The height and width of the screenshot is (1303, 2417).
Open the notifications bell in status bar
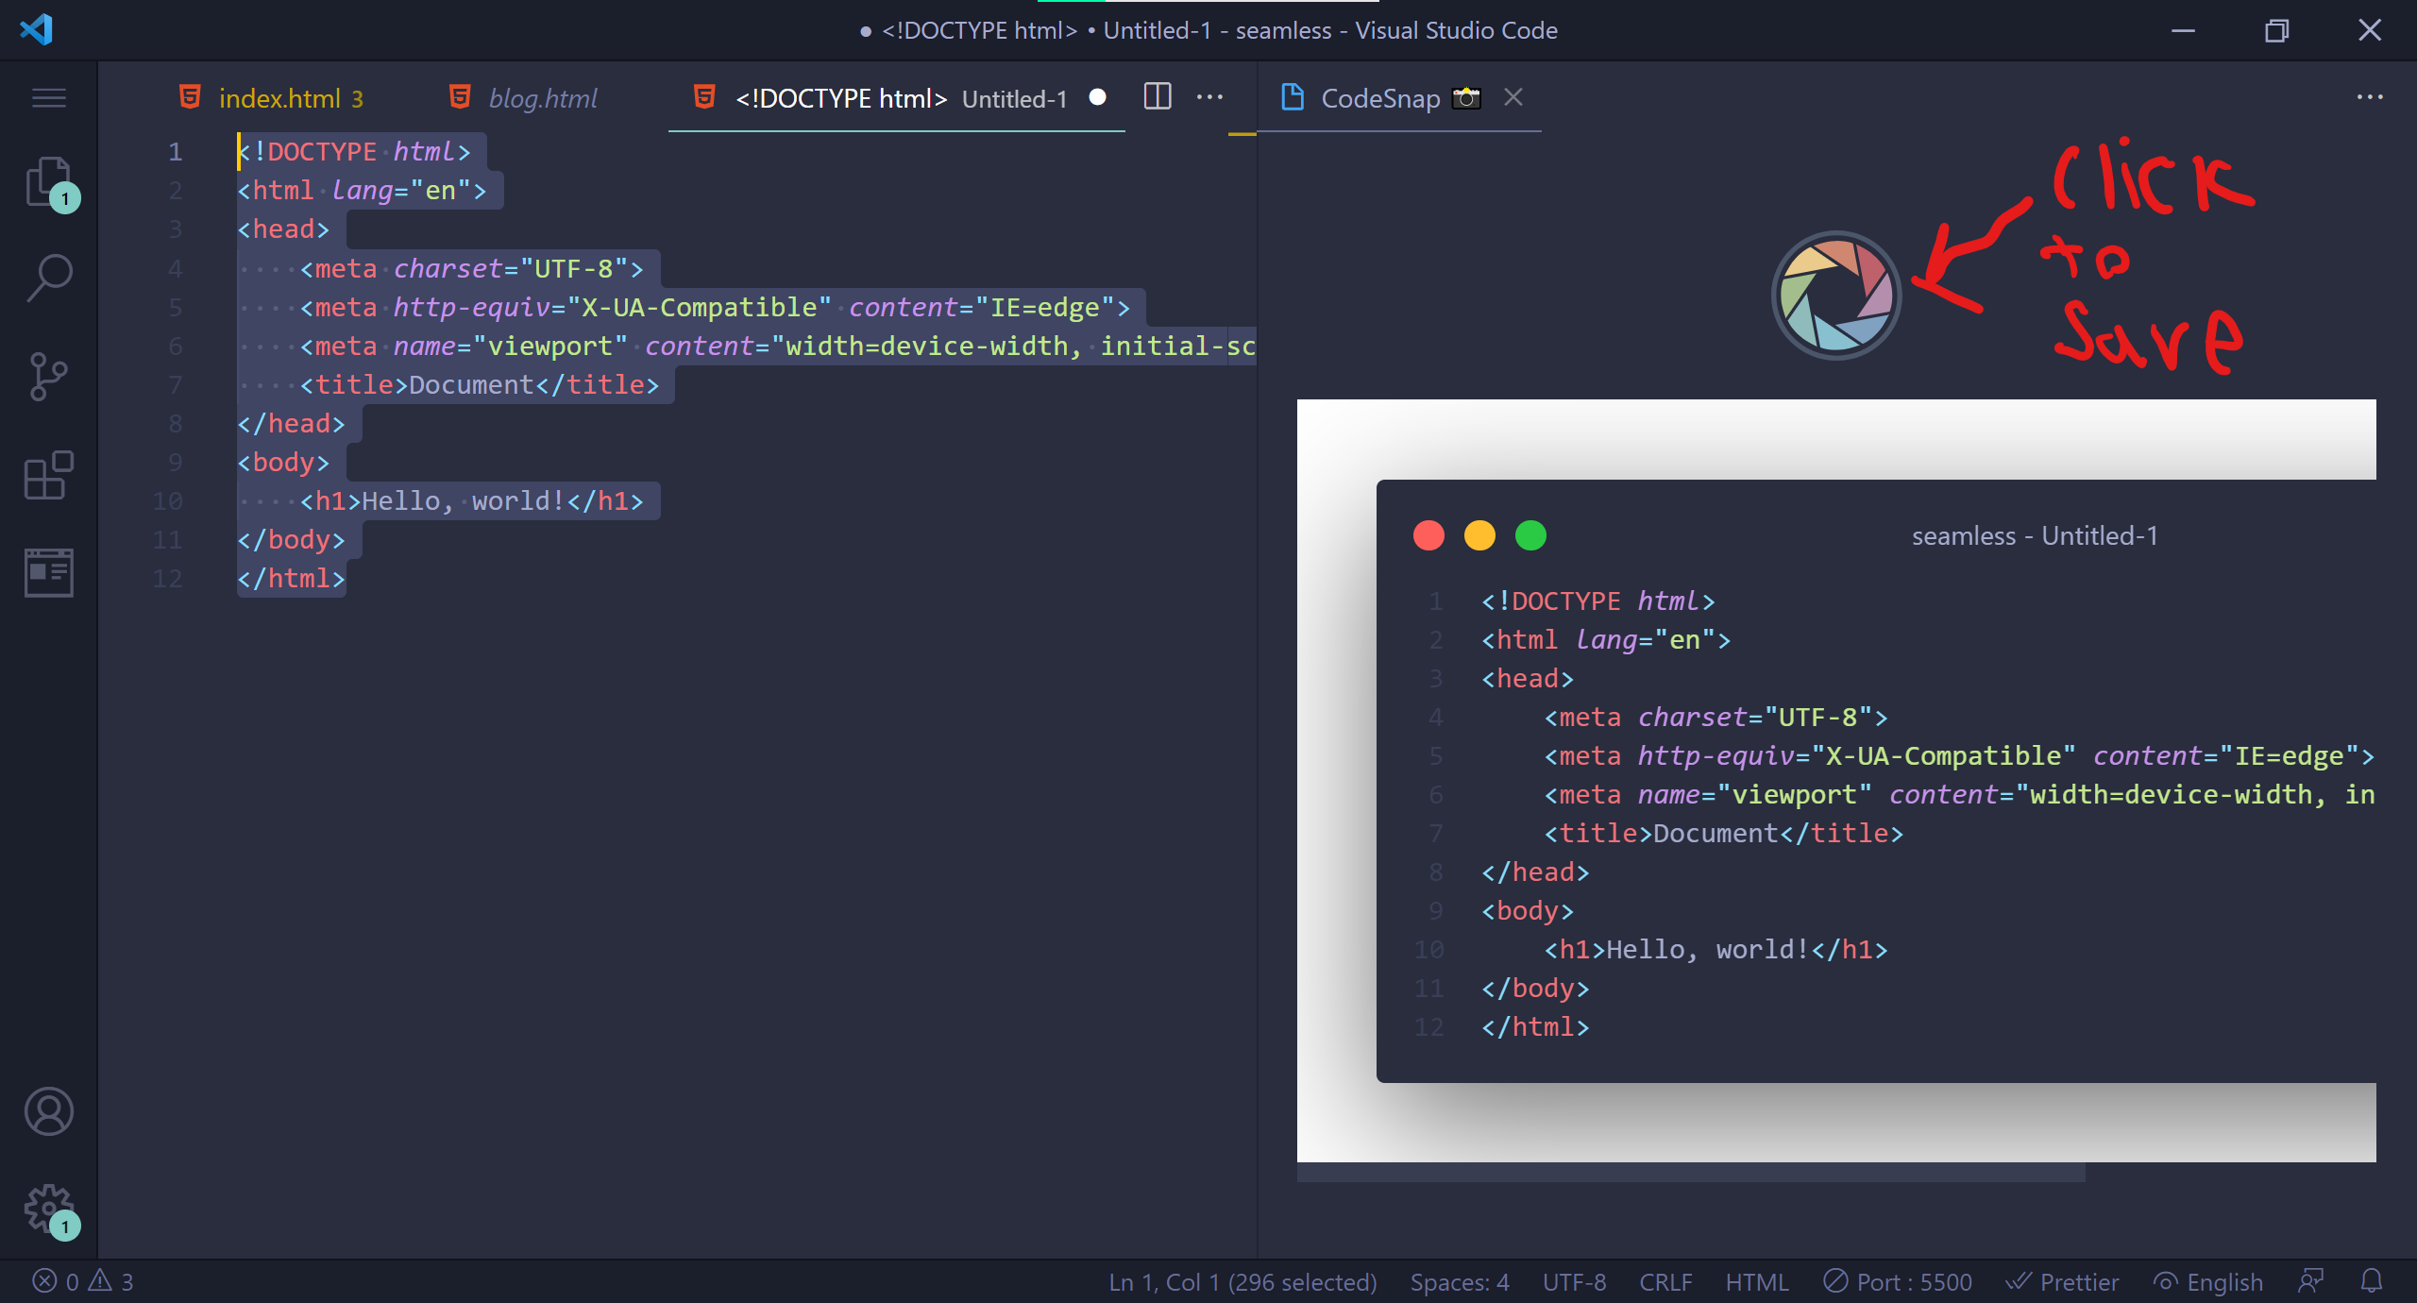click(2371, 1281)
